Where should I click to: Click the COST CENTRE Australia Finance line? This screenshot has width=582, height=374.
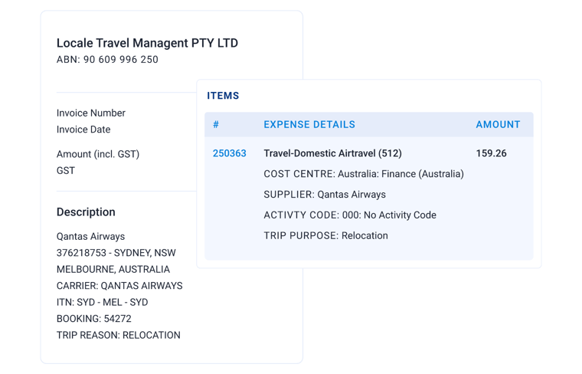(x=363, y=174)
